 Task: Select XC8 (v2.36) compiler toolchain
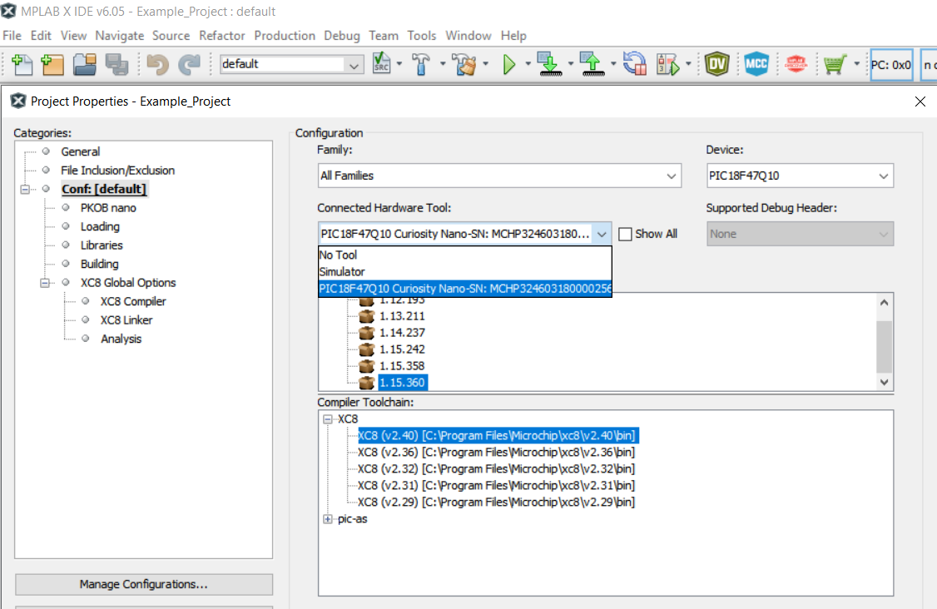pyautogui.click(x=496, y=453)
